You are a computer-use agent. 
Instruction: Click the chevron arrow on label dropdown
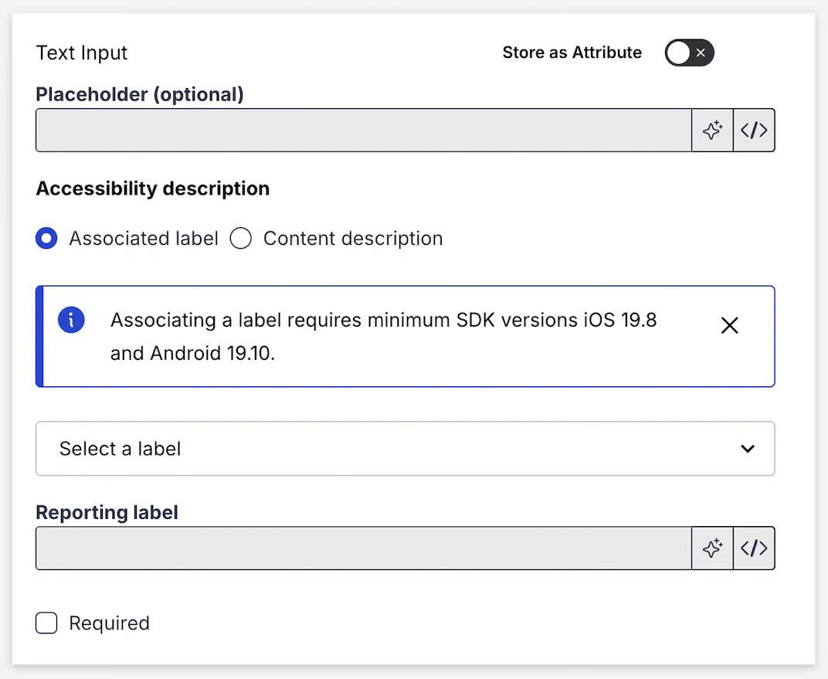[x=747, y=449]
